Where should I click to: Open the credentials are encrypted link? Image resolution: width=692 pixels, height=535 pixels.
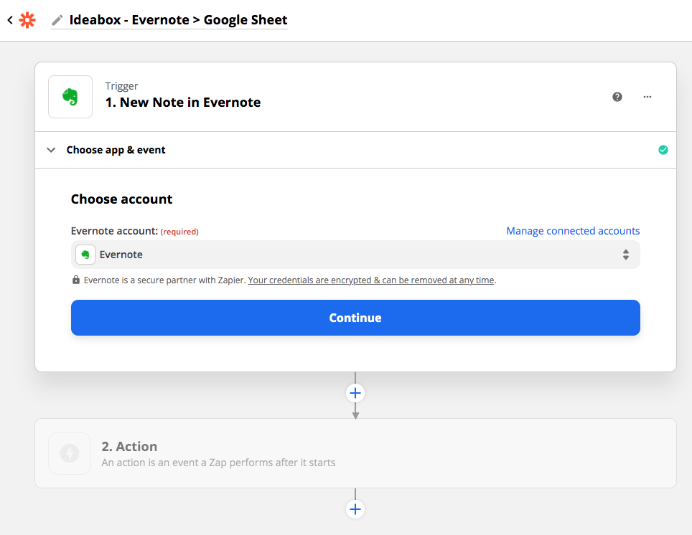point(371,280)
